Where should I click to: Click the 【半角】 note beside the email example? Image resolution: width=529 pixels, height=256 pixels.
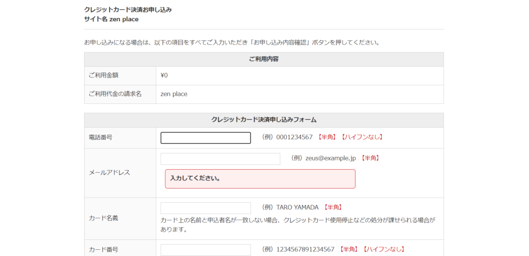coord(370,158)
